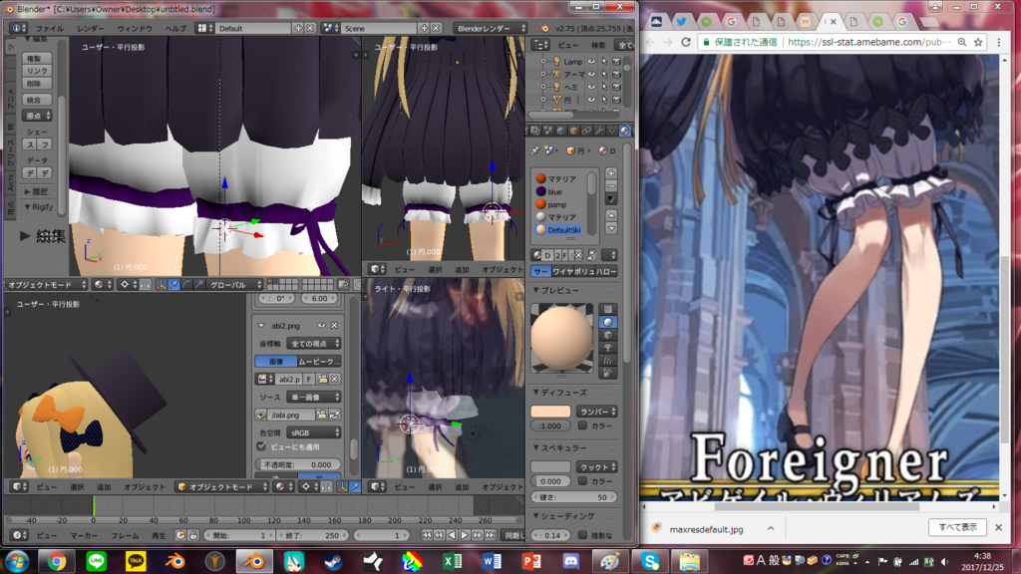Select the monkey preview type icon
Viewport: 1021px width, 574px height.
(x=607, y=348)
